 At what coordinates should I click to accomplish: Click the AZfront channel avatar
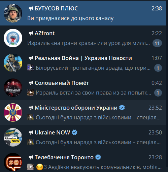13,38
